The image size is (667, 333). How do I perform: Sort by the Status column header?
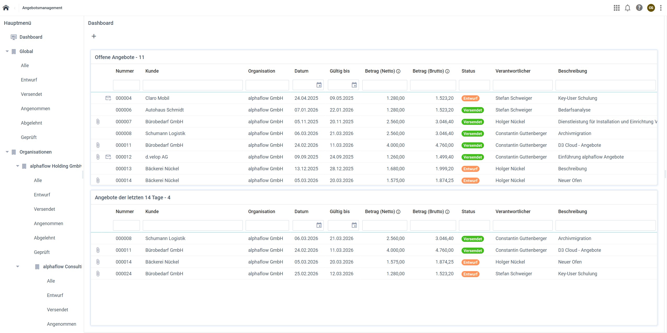point(468,71)
